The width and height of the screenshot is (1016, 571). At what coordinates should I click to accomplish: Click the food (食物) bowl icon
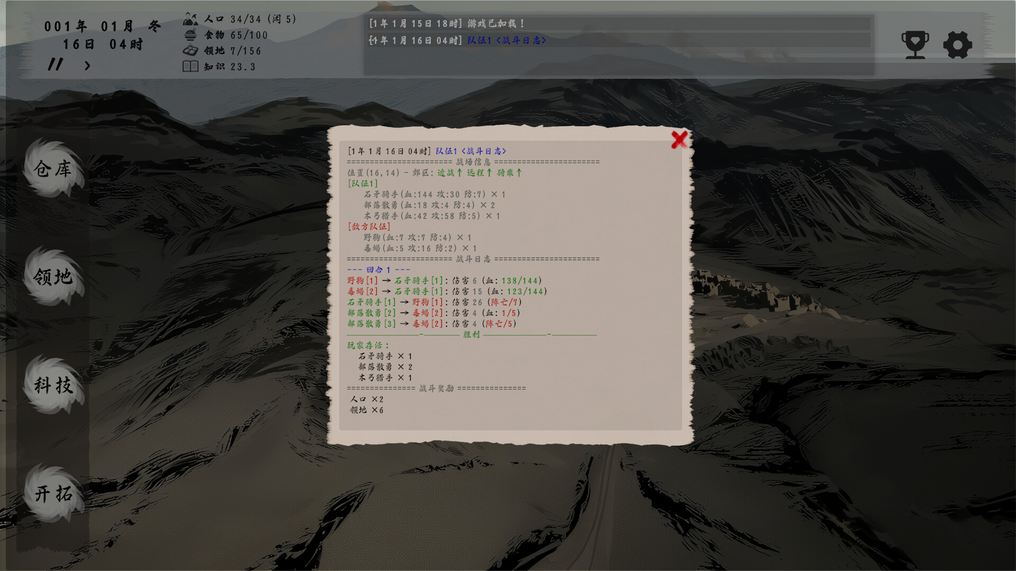point(190,35)
